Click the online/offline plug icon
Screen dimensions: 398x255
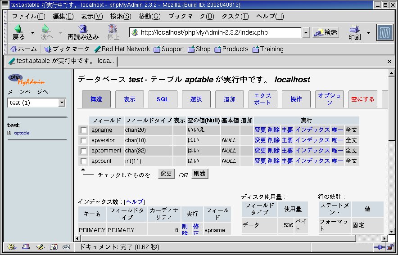[380, 247]
